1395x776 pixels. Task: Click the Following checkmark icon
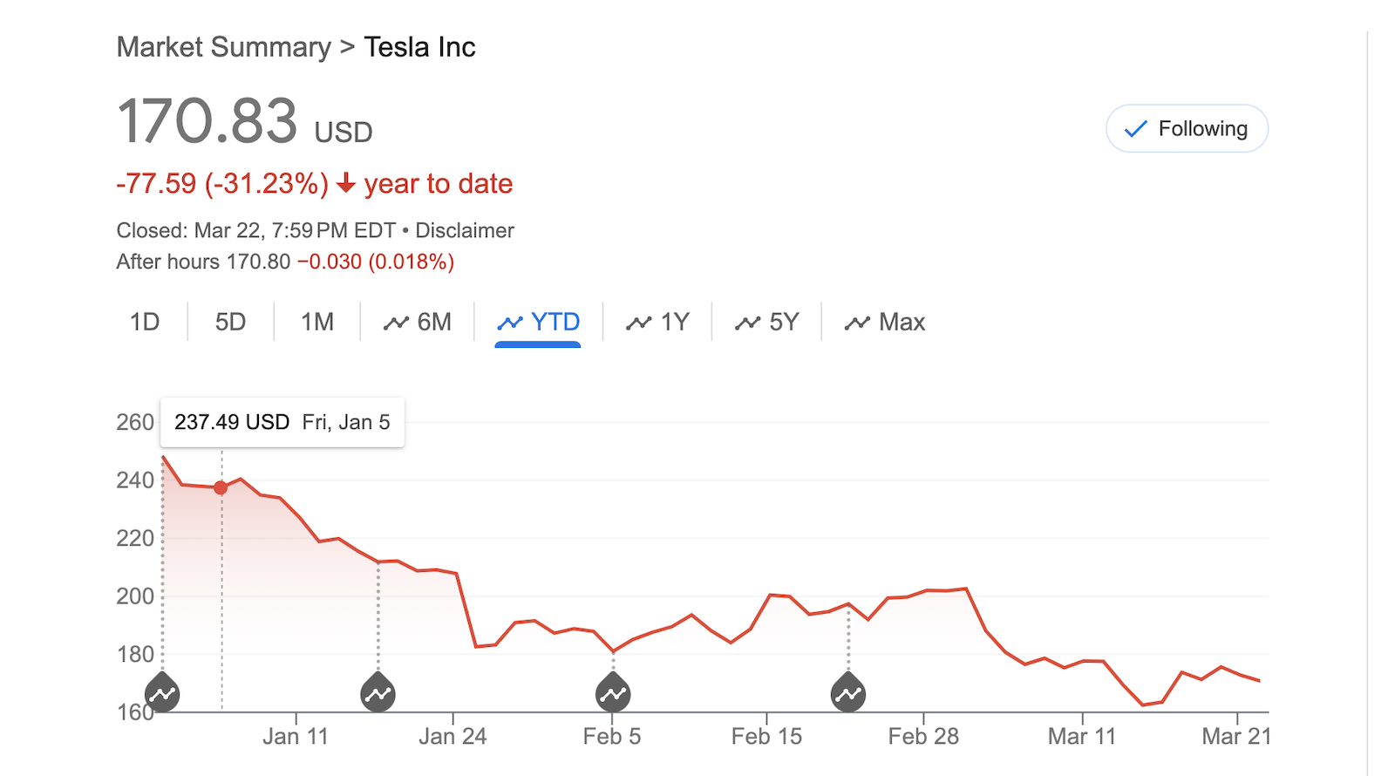(1135, 130)
